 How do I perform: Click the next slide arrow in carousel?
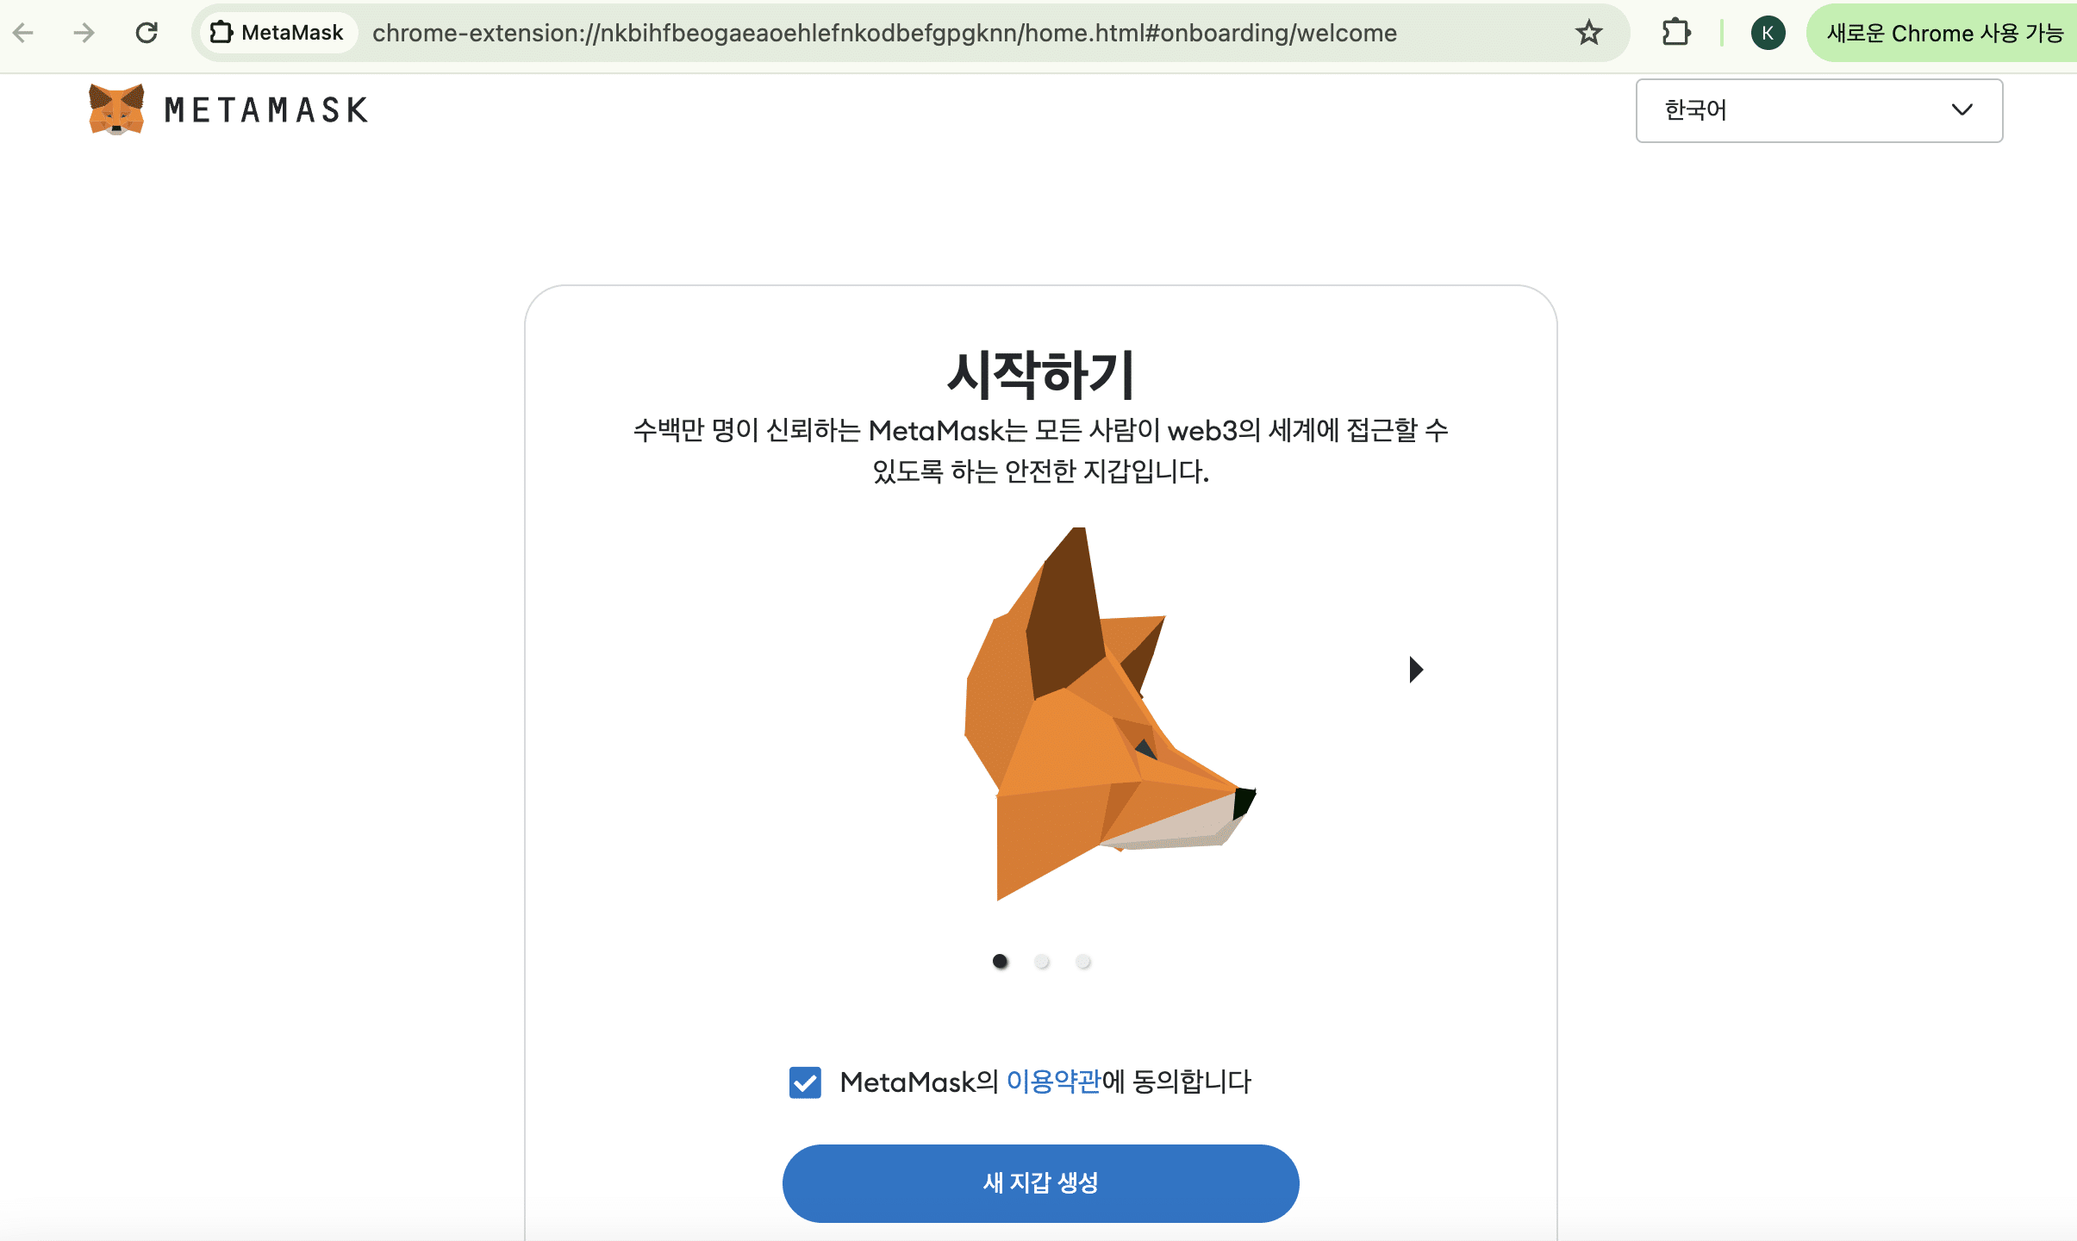tap(1416, 670)
